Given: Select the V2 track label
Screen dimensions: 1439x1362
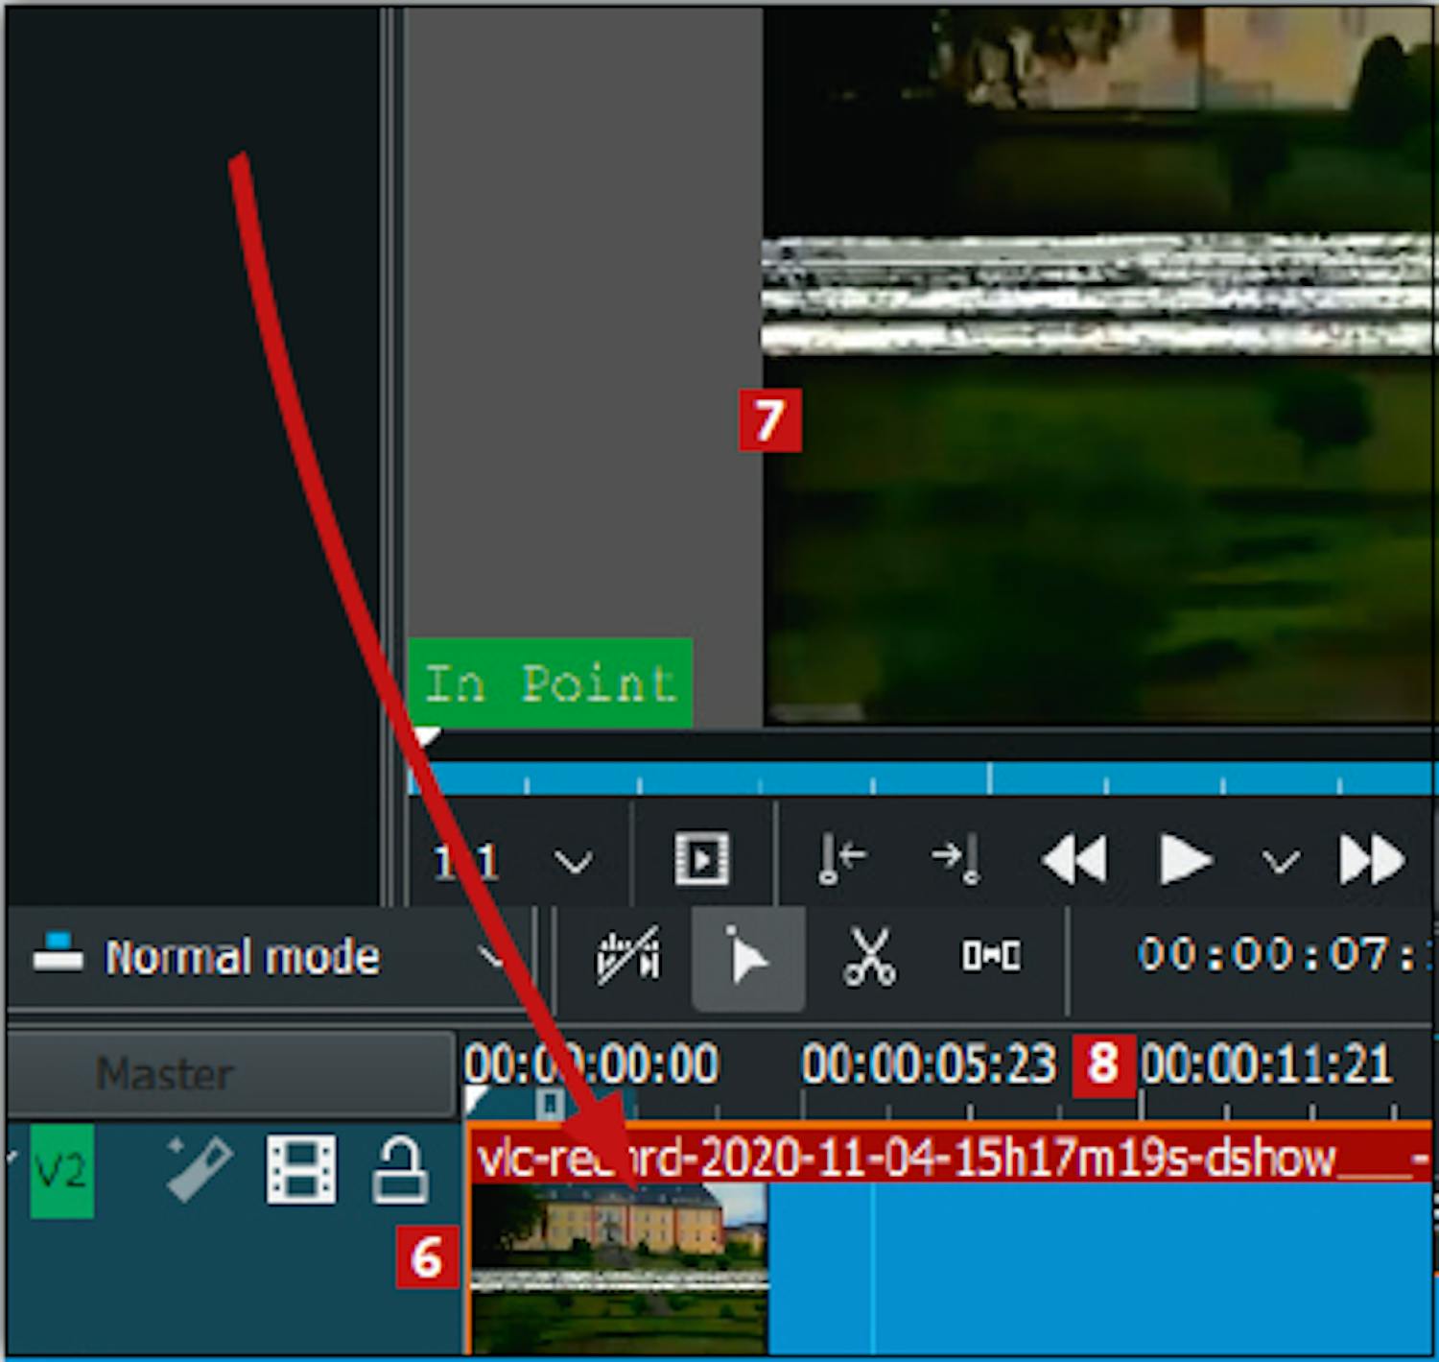Looking at the screenshot, I should pyautogui.click(x=62, y=1171).
